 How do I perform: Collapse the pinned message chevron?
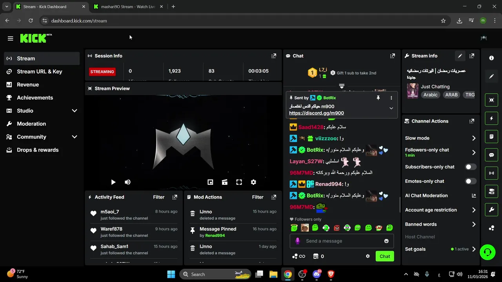click(391, 108)
